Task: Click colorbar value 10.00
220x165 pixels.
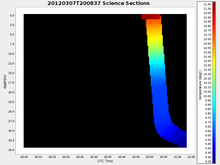Action: tap(207, 96)
